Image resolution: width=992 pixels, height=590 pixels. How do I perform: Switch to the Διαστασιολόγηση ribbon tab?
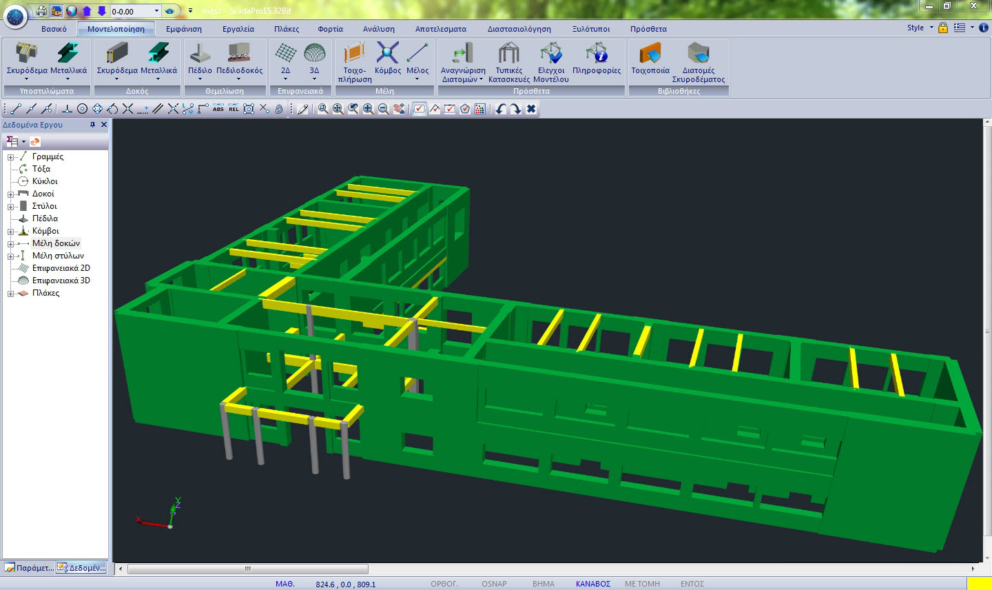(x=519, y=29)
